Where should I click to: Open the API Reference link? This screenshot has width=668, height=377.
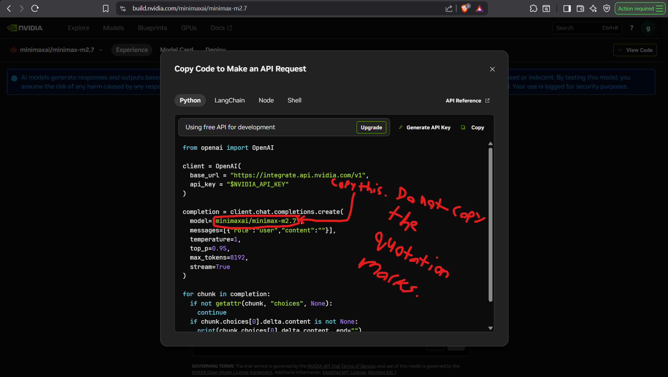point(467,101)
